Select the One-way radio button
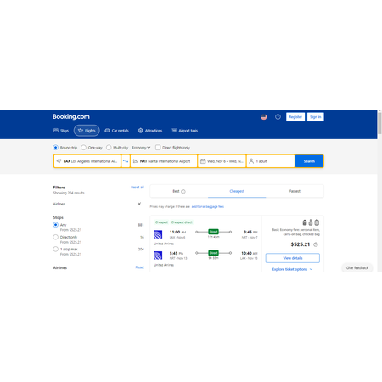This screenshot has height=382, width=382. 83,148
